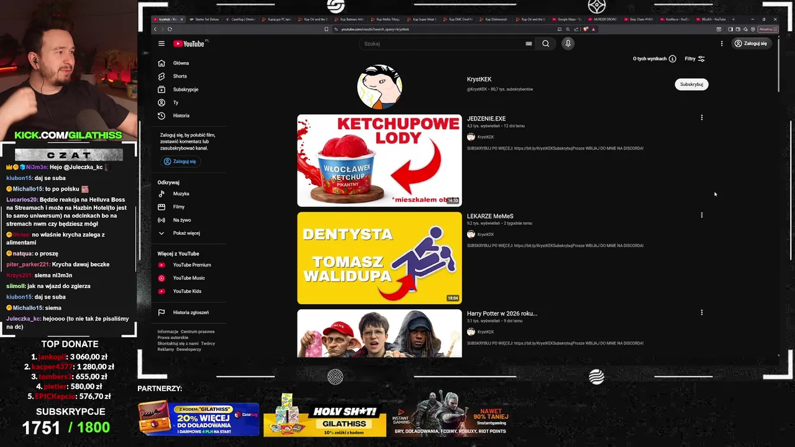Viewport: 795px width, 447px height.
Task: Open the LEKARZE MeMeS video title
Action: pos(490,216)
